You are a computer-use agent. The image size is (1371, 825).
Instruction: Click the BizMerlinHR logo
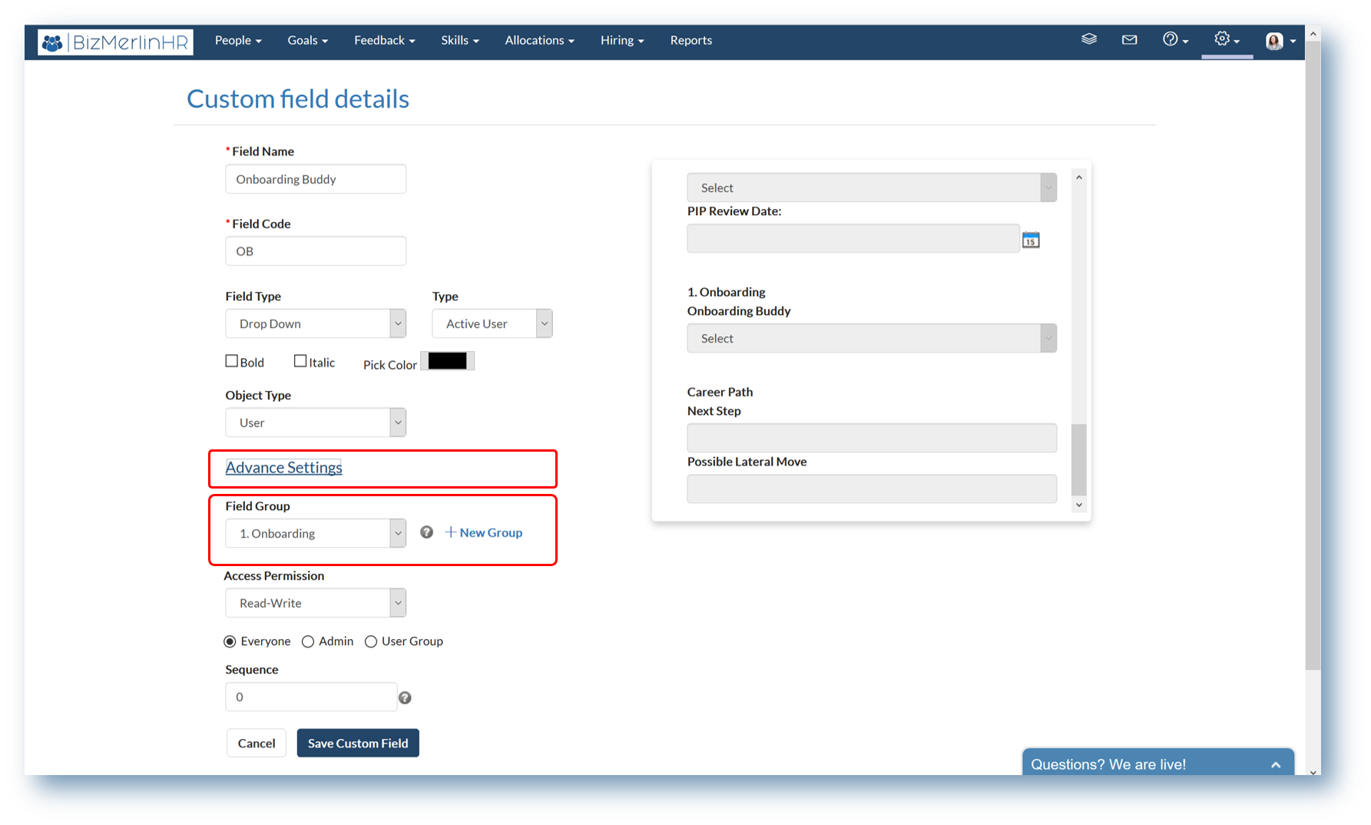[114, 41]
